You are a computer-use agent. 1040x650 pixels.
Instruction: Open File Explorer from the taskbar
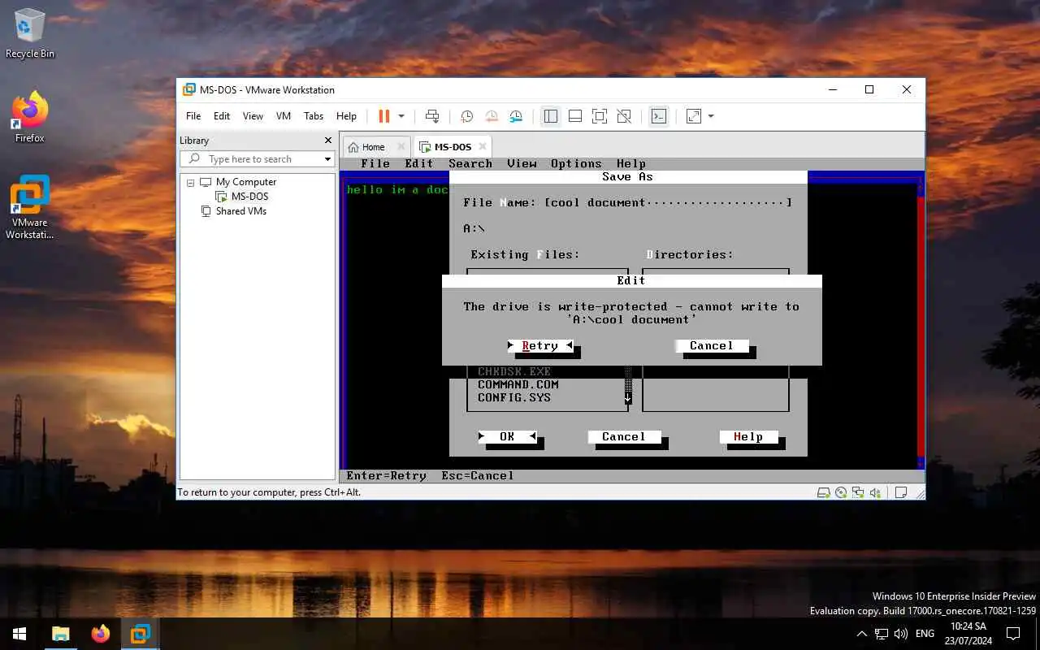pyautogui.click(x=61, y=634)
